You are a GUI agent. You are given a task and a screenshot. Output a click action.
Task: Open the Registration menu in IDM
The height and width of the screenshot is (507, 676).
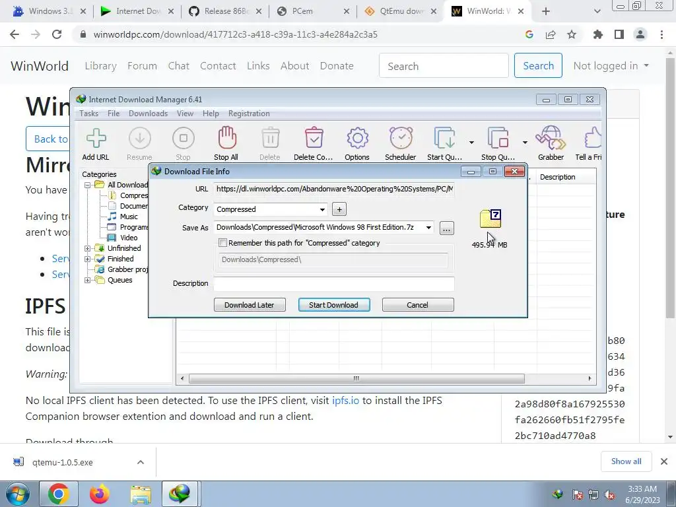click(x=249, y=114)
